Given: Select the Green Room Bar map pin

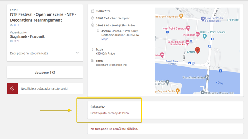Looking at the screenshot, I should pos(181,16).
